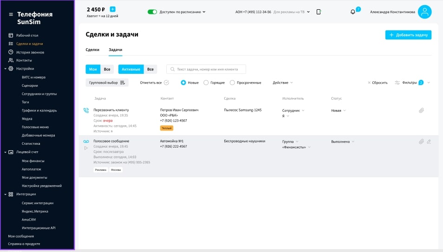Play the voice message recording
The image size is (443, 252).
click(86, 149)
